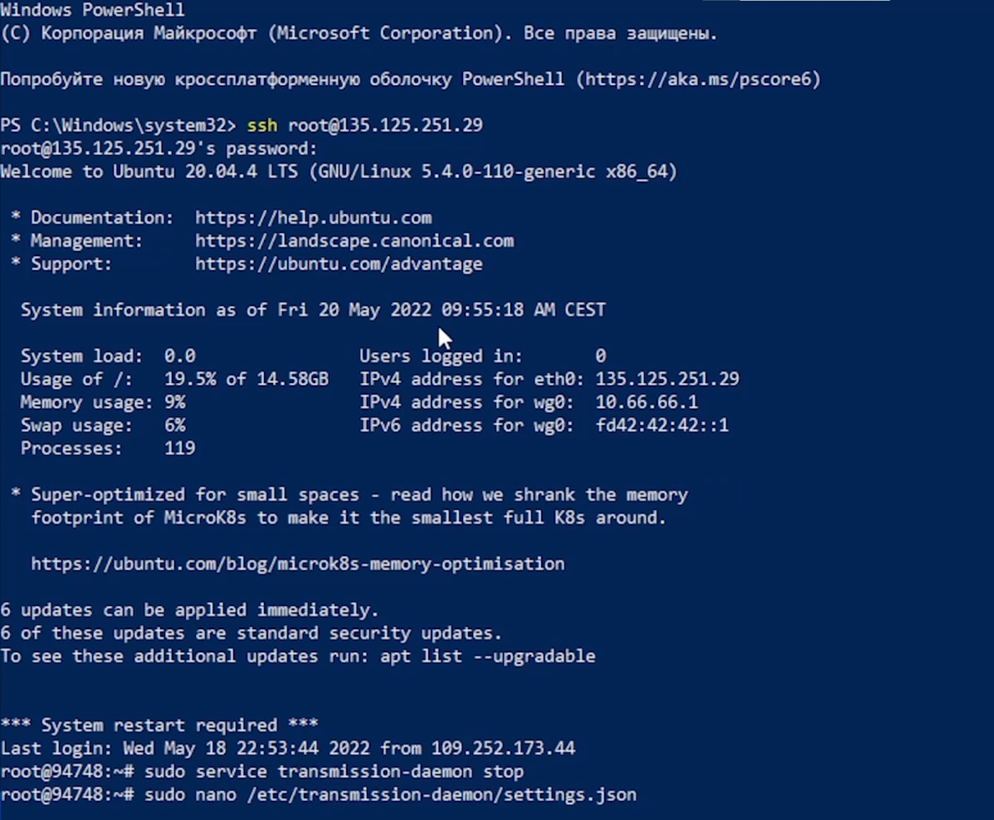Click the wg0 address 10.66.66.1

click(646, 402)
